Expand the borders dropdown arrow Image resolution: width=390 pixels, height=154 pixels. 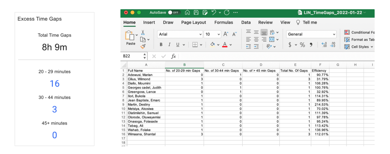tap(201, 44)
